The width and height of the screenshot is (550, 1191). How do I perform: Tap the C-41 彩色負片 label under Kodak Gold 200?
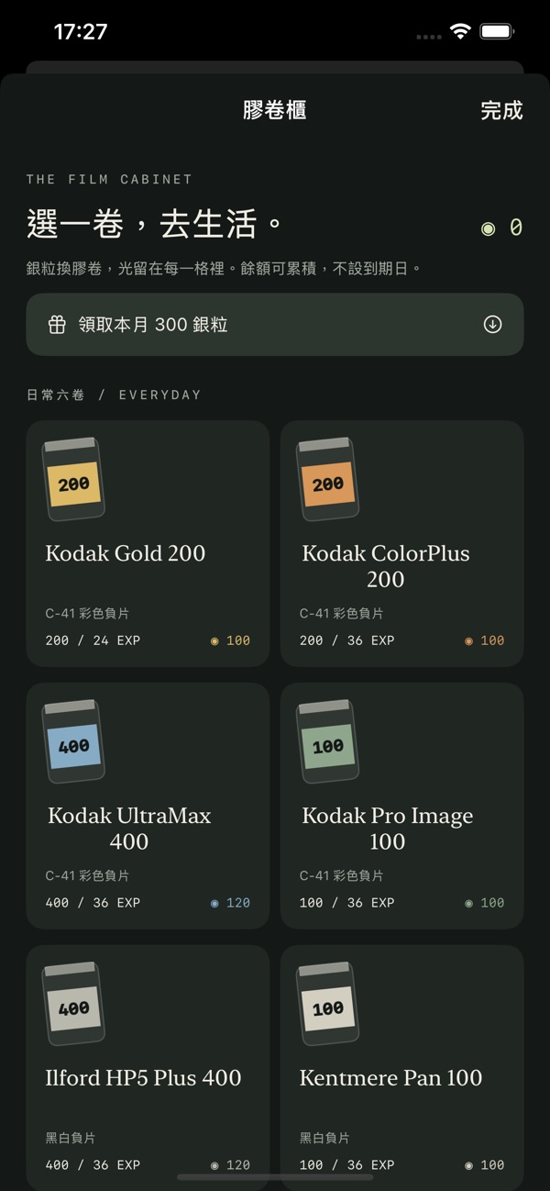click(x=87, y=613)
